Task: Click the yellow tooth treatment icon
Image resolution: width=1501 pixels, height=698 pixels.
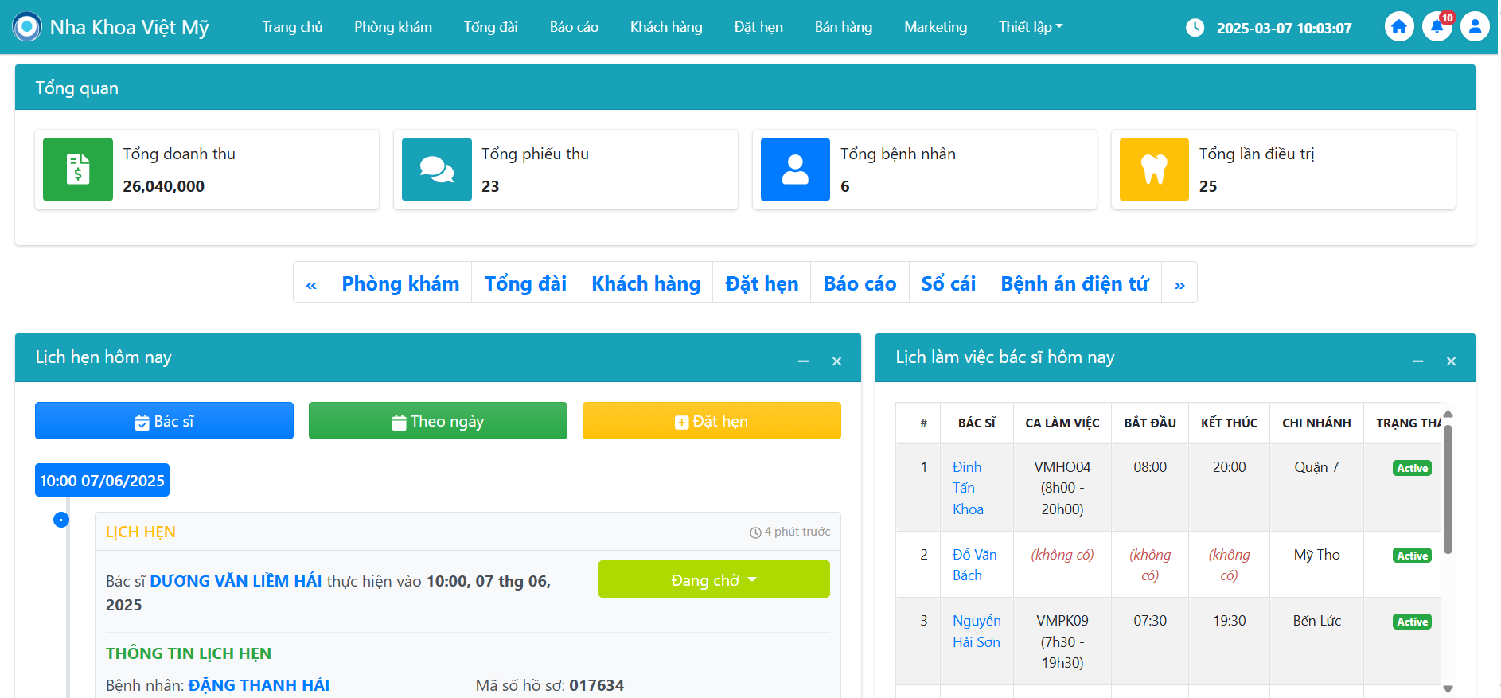Action: pos(1154,170)
